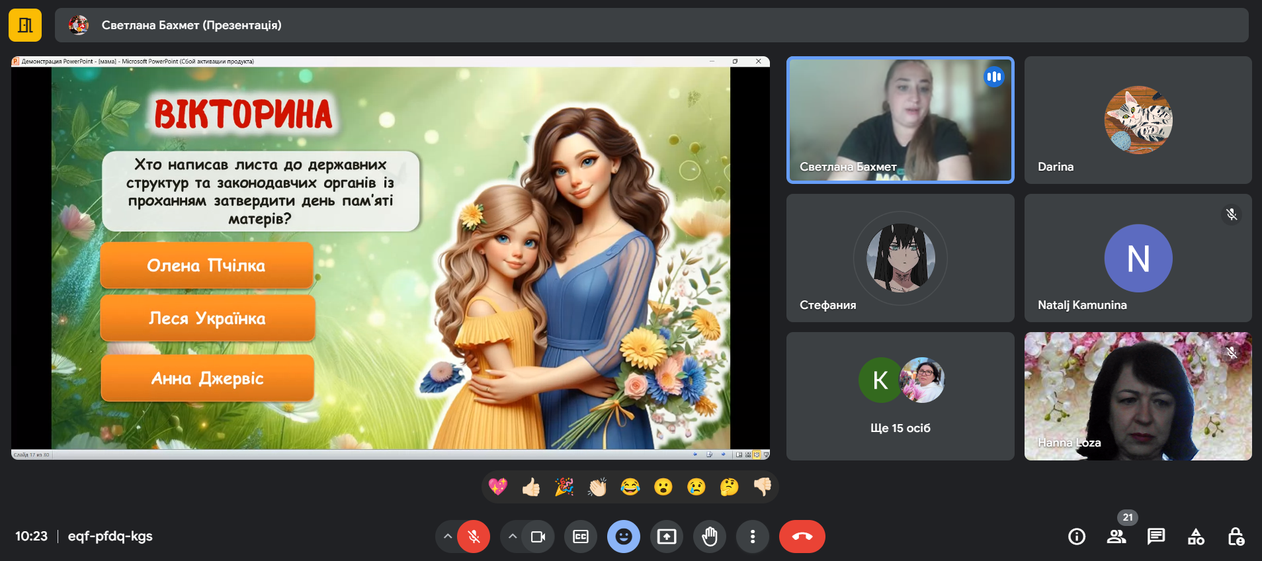Leave the call
The height and width of the screenshot is (561, 1262).
click(802, 537)
